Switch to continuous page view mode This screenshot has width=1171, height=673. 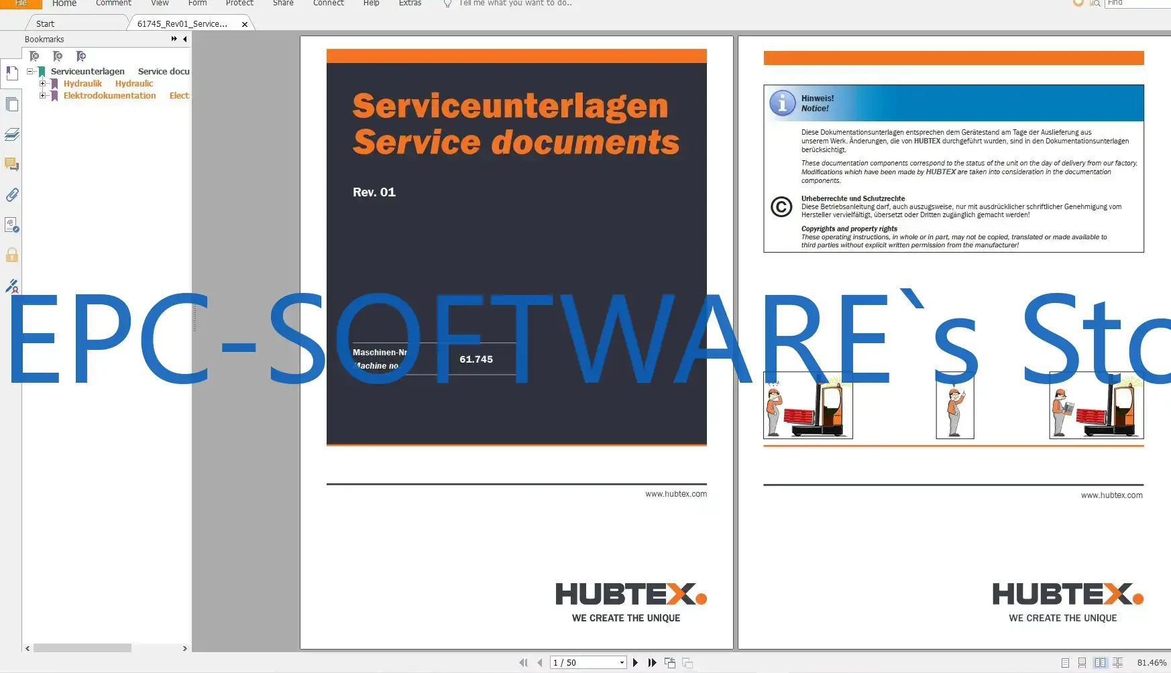(x=1082, y=663)
